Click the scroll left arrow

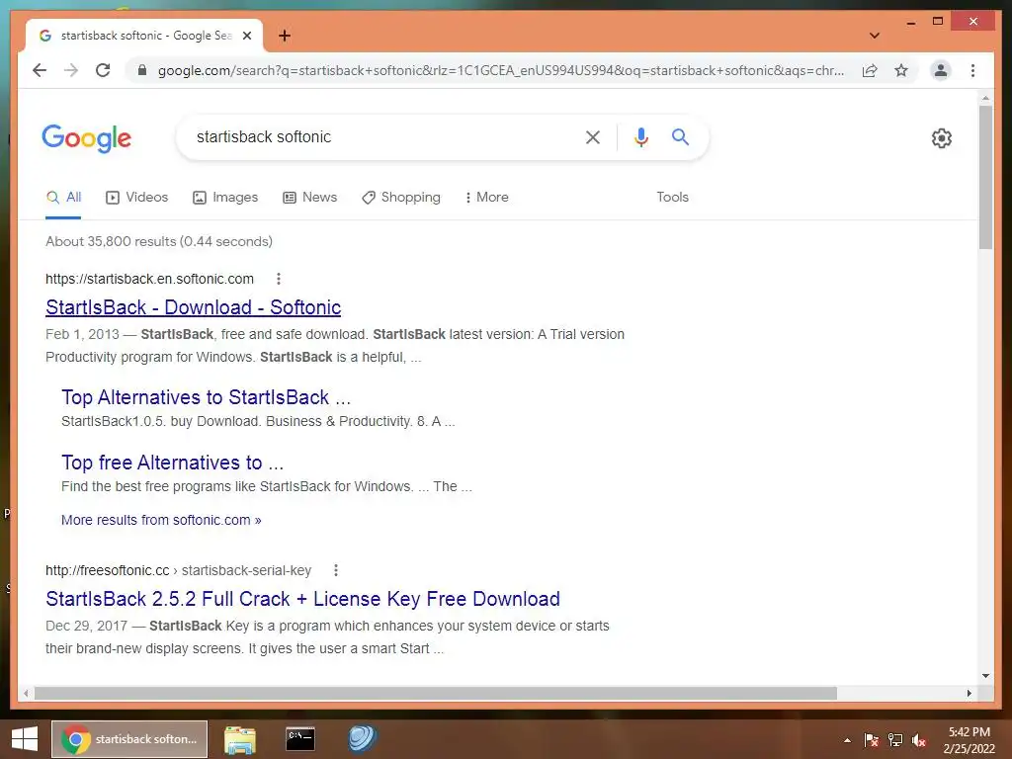point(25,693)
